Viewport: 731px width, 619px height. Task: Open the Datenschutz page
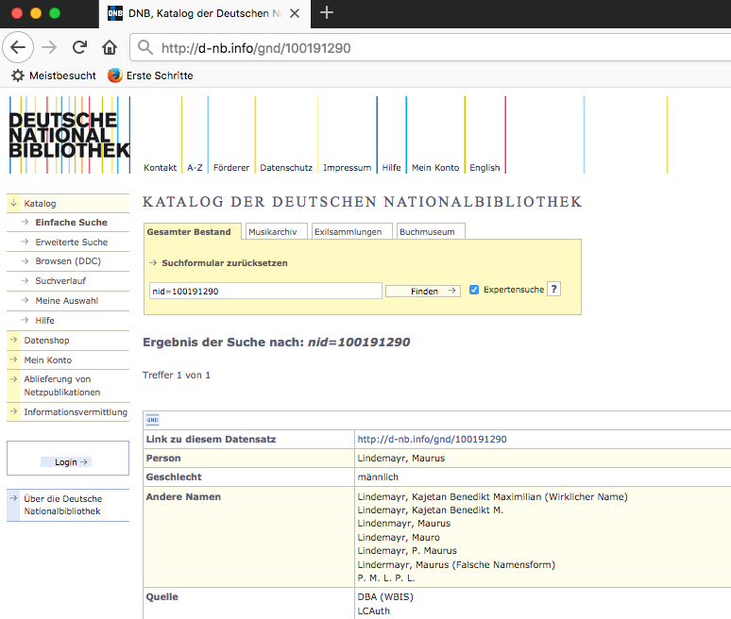[x=286, y=168]
